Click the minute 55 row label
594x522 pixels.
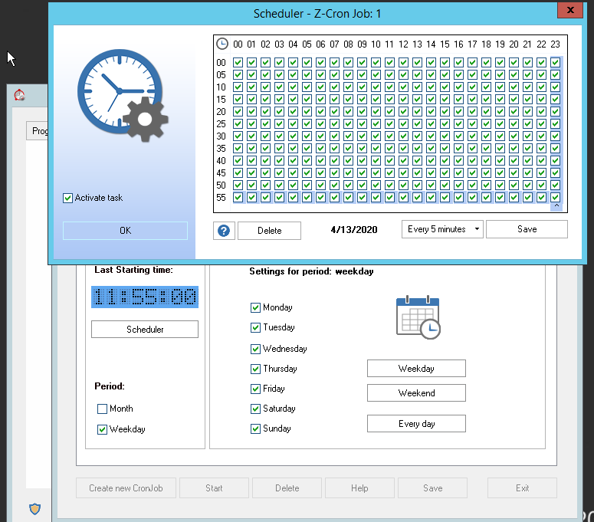(x=221, y=197)
